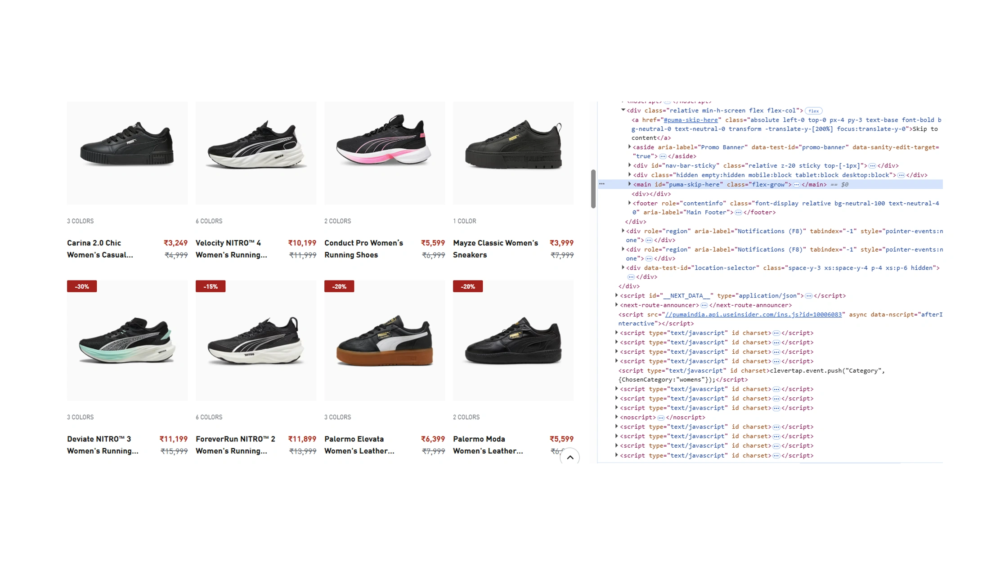Click the Mayze Classic Women's Sneakers title
The width and height of the screenshot is (1000, 565).
[x=495, y=249]
